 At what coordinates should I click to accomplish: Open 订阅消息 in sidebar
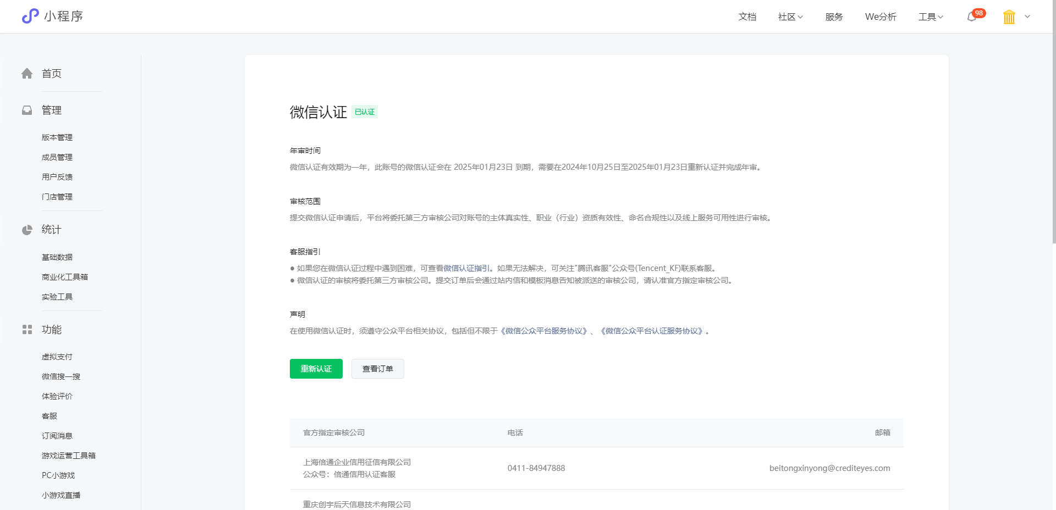click(57, 436)
